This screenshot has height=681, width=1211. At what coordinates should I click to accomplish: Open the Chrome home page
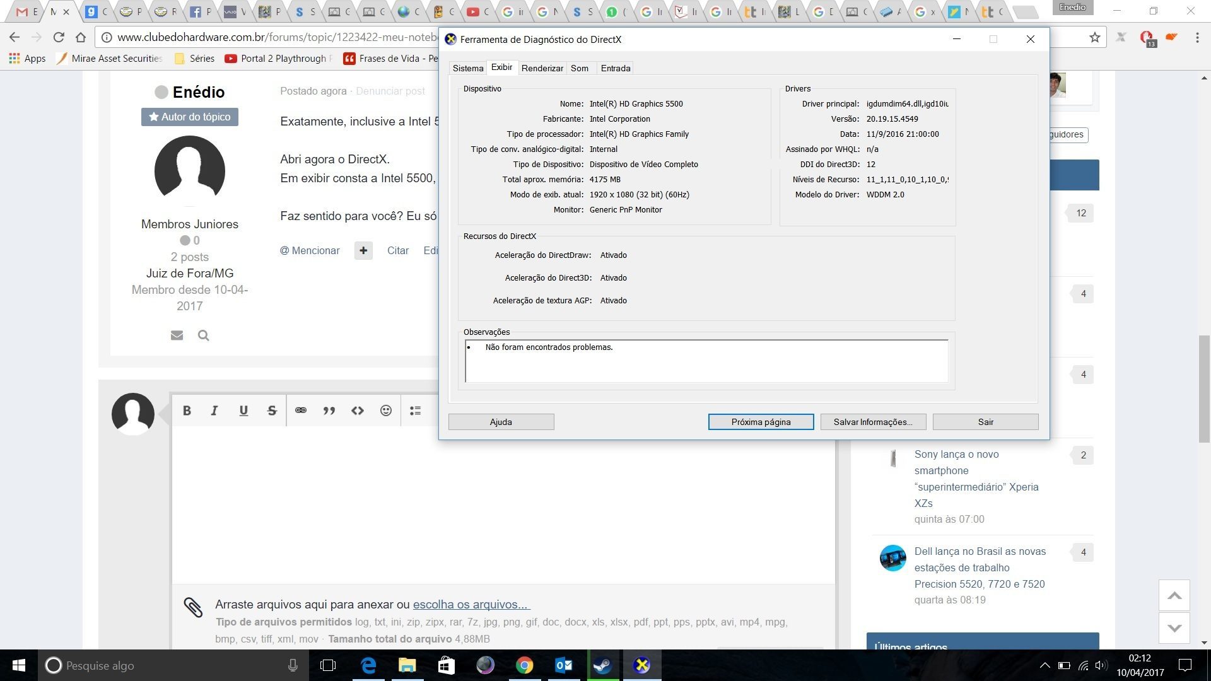point(81,37)
